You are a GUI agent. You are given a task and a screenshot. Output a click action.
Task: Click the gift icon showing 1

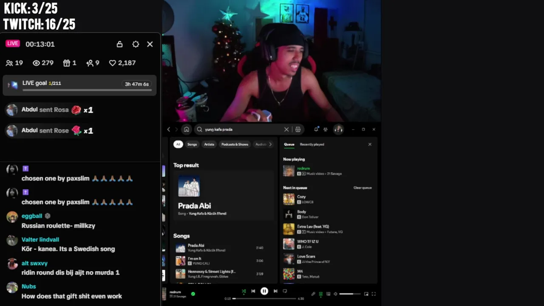point(67,63)
